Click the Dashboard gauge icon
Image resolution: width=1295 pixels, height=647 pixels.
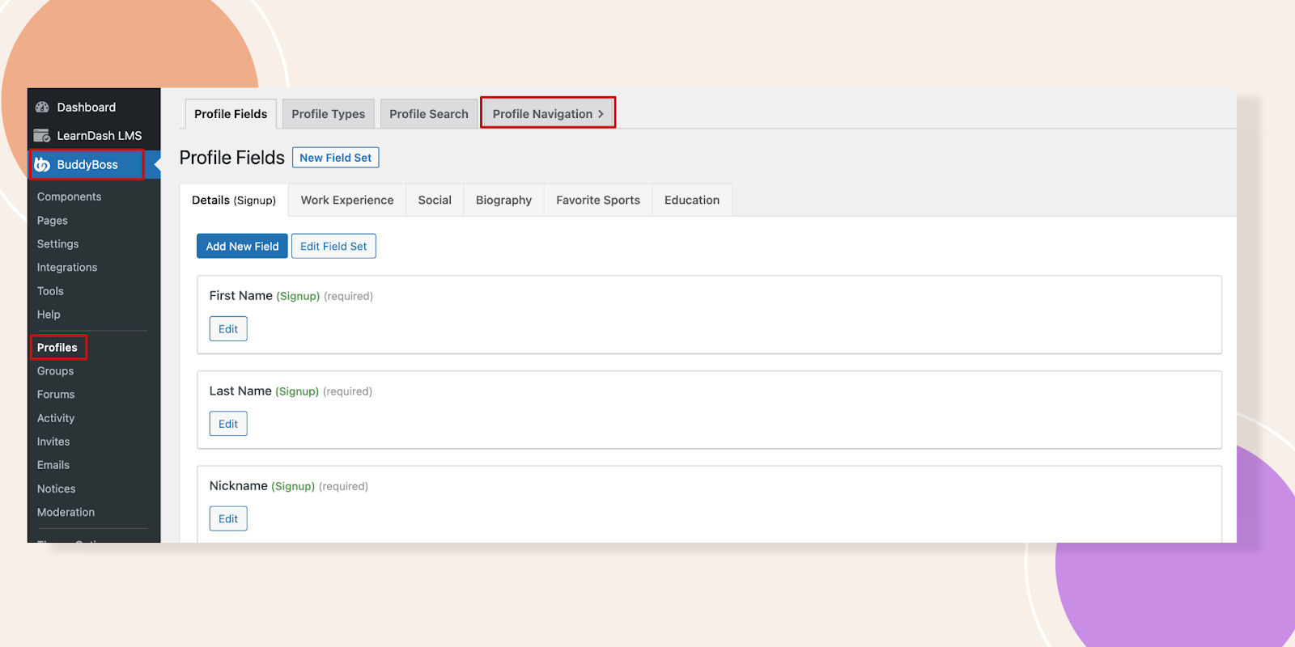pyautogui.click(x=42, y=107)
